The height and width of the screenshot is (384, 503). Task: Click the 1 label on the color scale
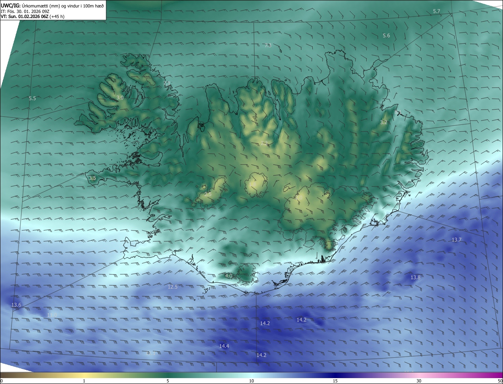click(x=84, y=381)
